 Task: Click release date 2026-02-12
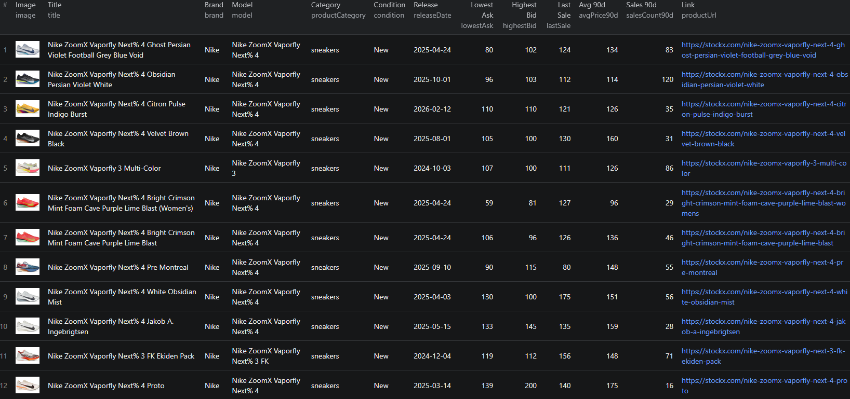coord(432,109)
